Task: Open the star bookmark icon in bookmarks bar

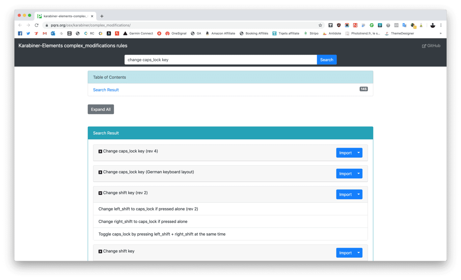Action: click(61, 33)
